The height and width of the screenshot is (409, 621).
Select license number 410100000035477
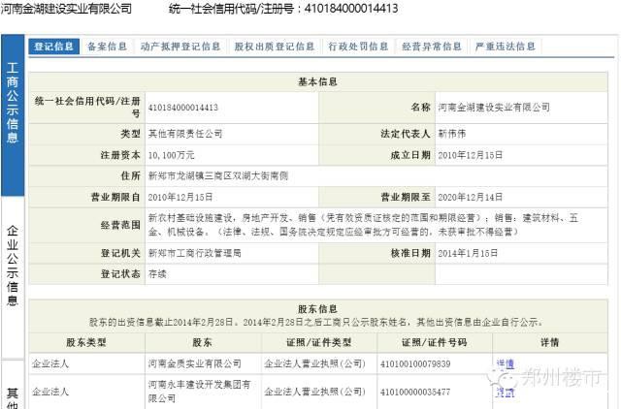pyautogui.click(x=415, y=392)
